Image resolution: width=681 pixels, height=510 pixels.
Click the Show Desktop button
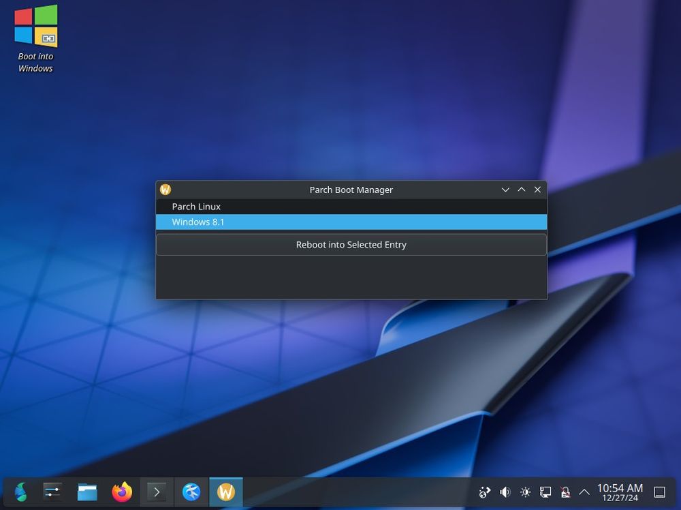[x=659, y=492]
